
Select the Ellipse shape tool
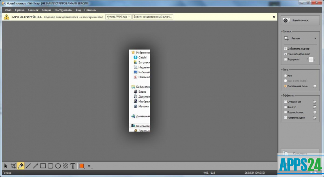(x=58, y=166)
